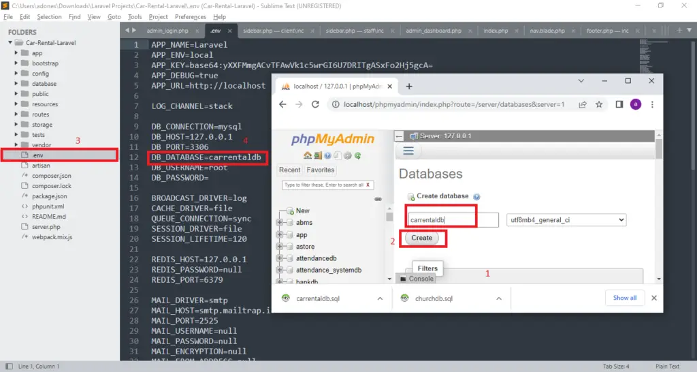Open a new browser tab
This screenshot has width=697, height=372.
tap(409, 87)
